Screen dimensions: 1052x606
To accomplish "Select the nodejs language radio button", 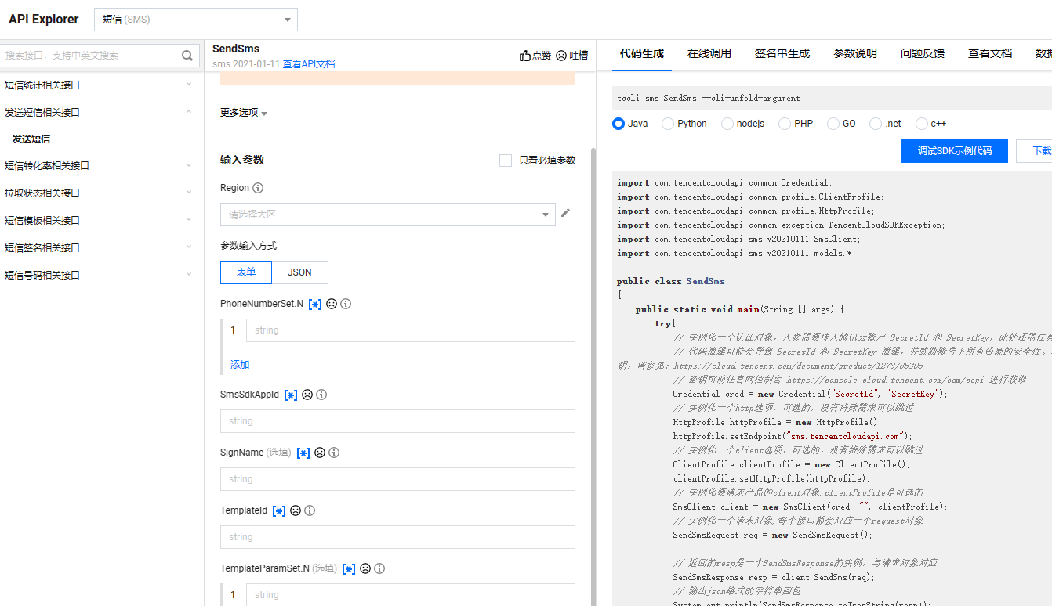I will [727, 124].
